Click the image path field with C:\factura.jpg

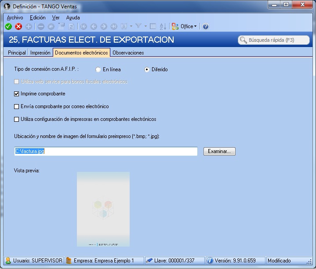(106, 151)
